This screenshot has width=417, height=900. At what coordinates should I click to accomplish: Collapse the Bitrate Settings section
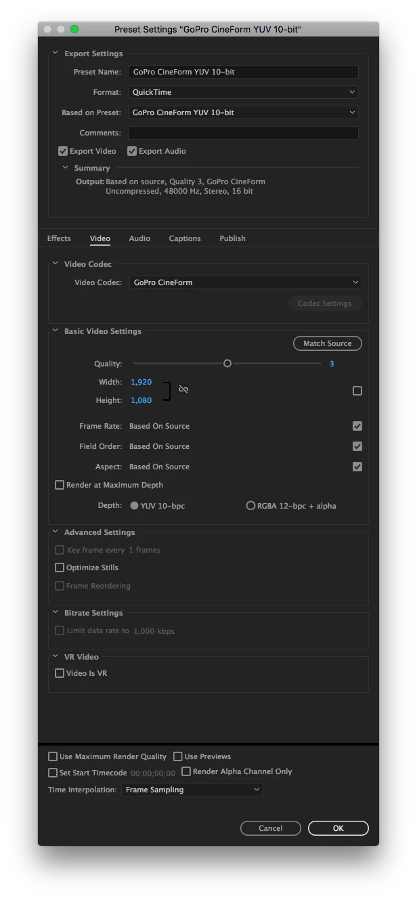tap(56, 613)
